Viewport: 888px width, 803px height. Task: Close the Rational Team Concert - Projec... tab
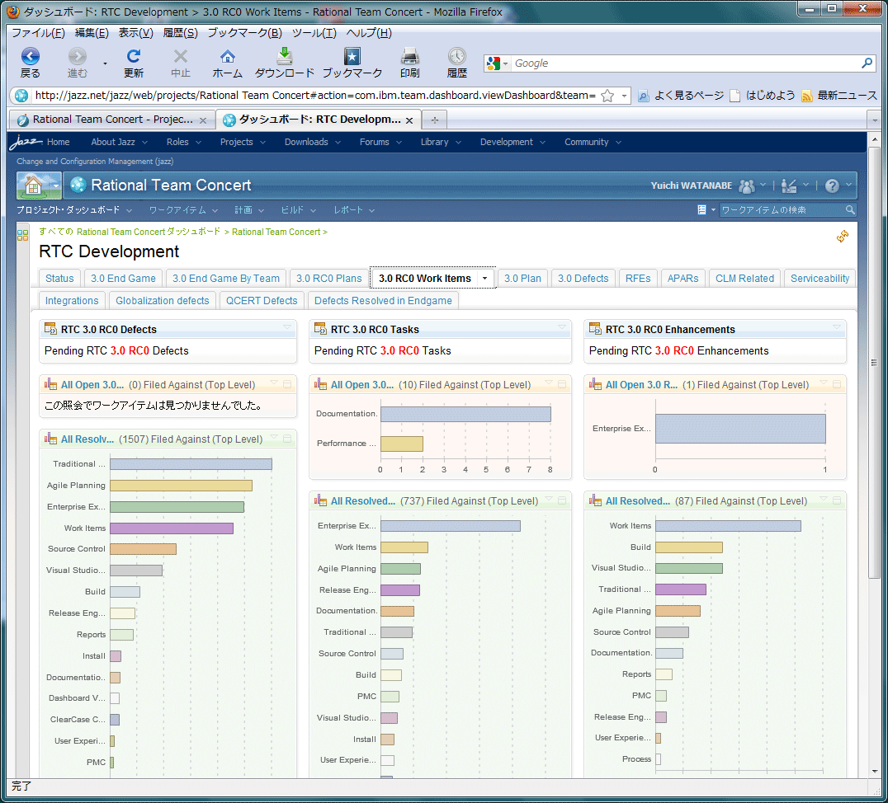pyautogui.click(x=203, y=120)
